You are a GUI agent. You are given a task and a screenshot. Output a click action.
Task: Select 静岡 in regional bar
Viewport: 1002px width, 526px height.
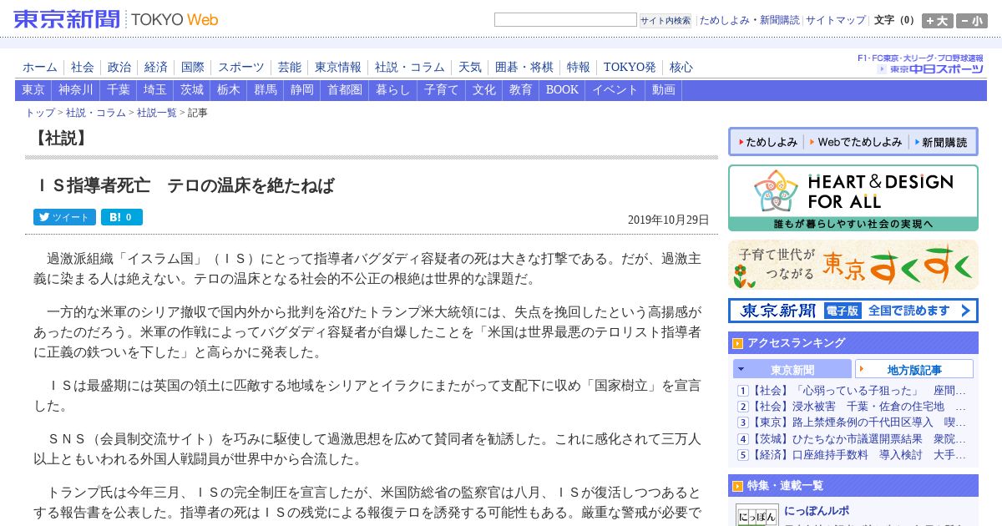[302, 90]
